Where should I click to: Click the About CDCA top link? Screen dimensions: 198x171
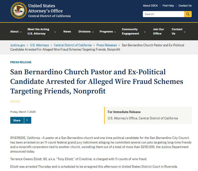(150, 6)
